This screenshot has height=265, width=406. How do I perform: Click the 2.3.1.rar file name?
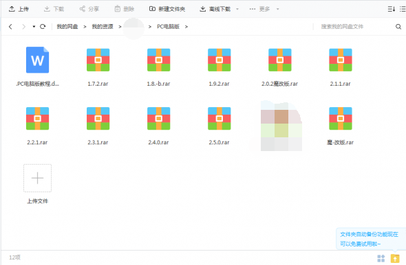click(x=98, y=142)
